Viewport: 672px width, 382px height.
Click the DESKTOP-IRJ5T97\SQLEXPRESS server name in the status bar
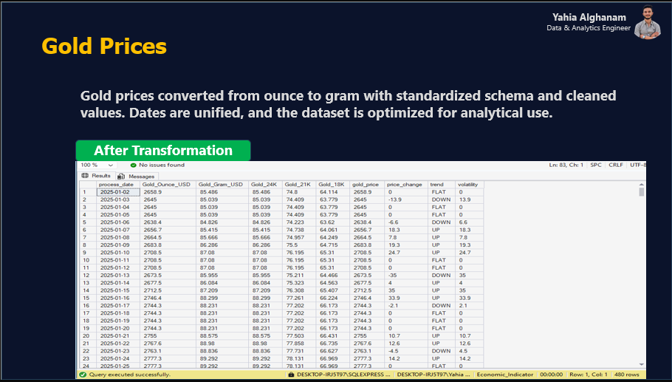point(343,375)
